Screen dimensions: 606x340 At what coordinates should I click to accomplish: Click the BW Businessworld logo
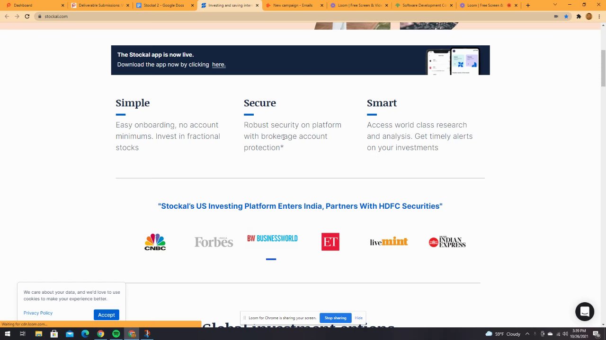(x=272, y=238)
